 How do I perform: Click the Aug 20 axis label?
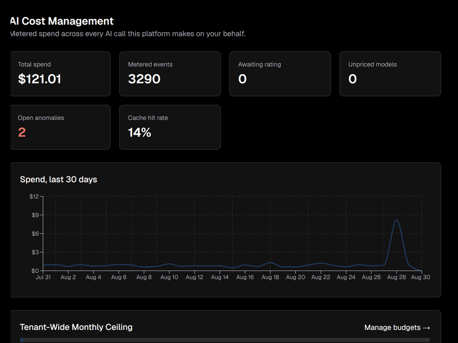click(295, 277)
